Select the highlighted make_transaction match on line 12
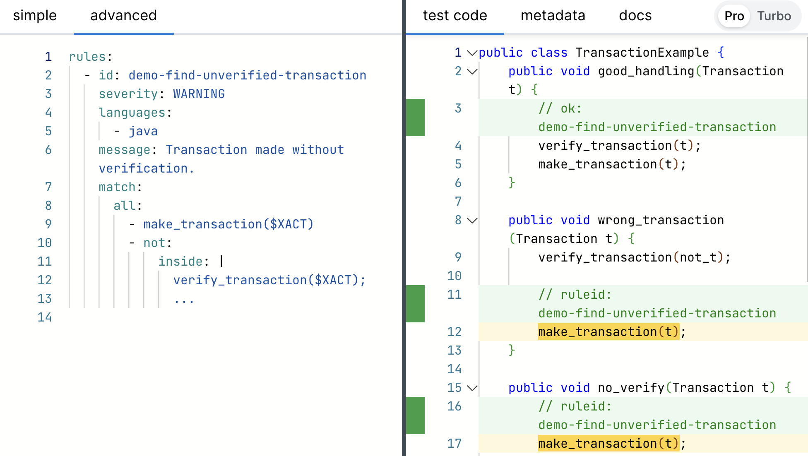This screenshot has width=808, height=456. [x=608, y=331]
